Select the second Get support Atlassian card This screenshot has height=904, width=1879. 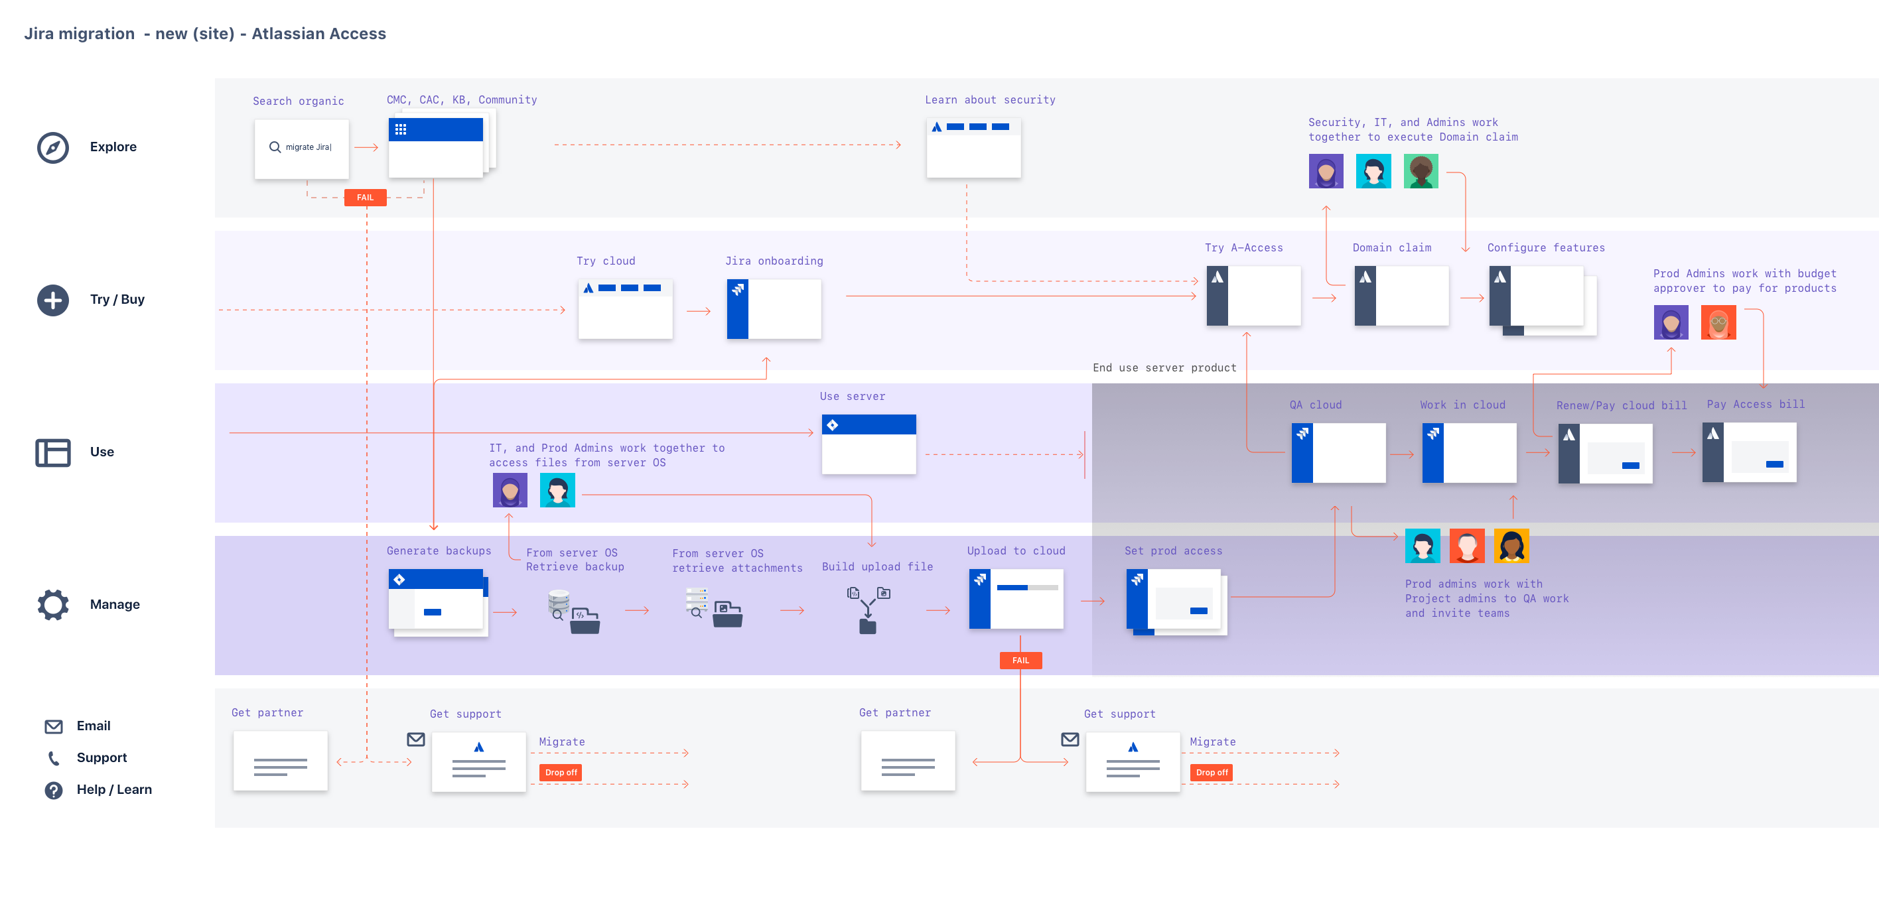click(x=1133, y=762)
